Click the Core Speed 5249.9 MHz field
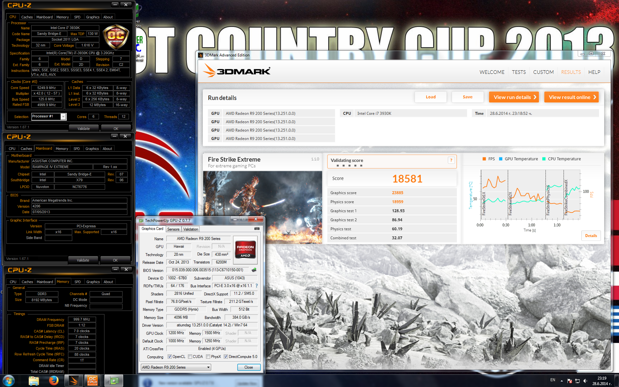 click(47, 88)
